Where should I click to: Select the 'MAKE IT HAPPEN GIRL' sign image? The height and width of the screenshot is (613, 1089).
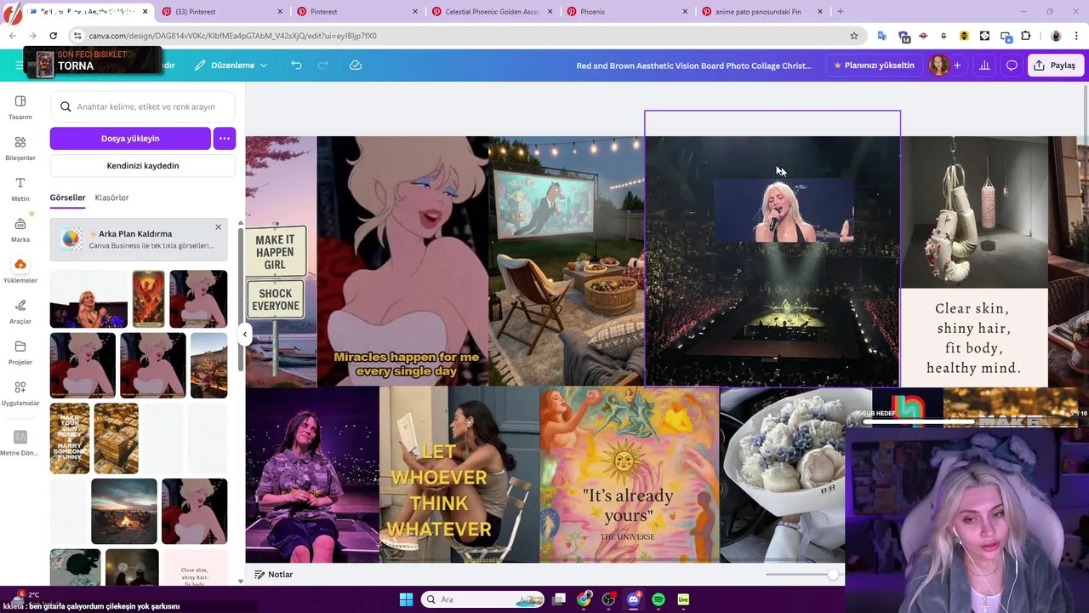[x=281, y=261]
